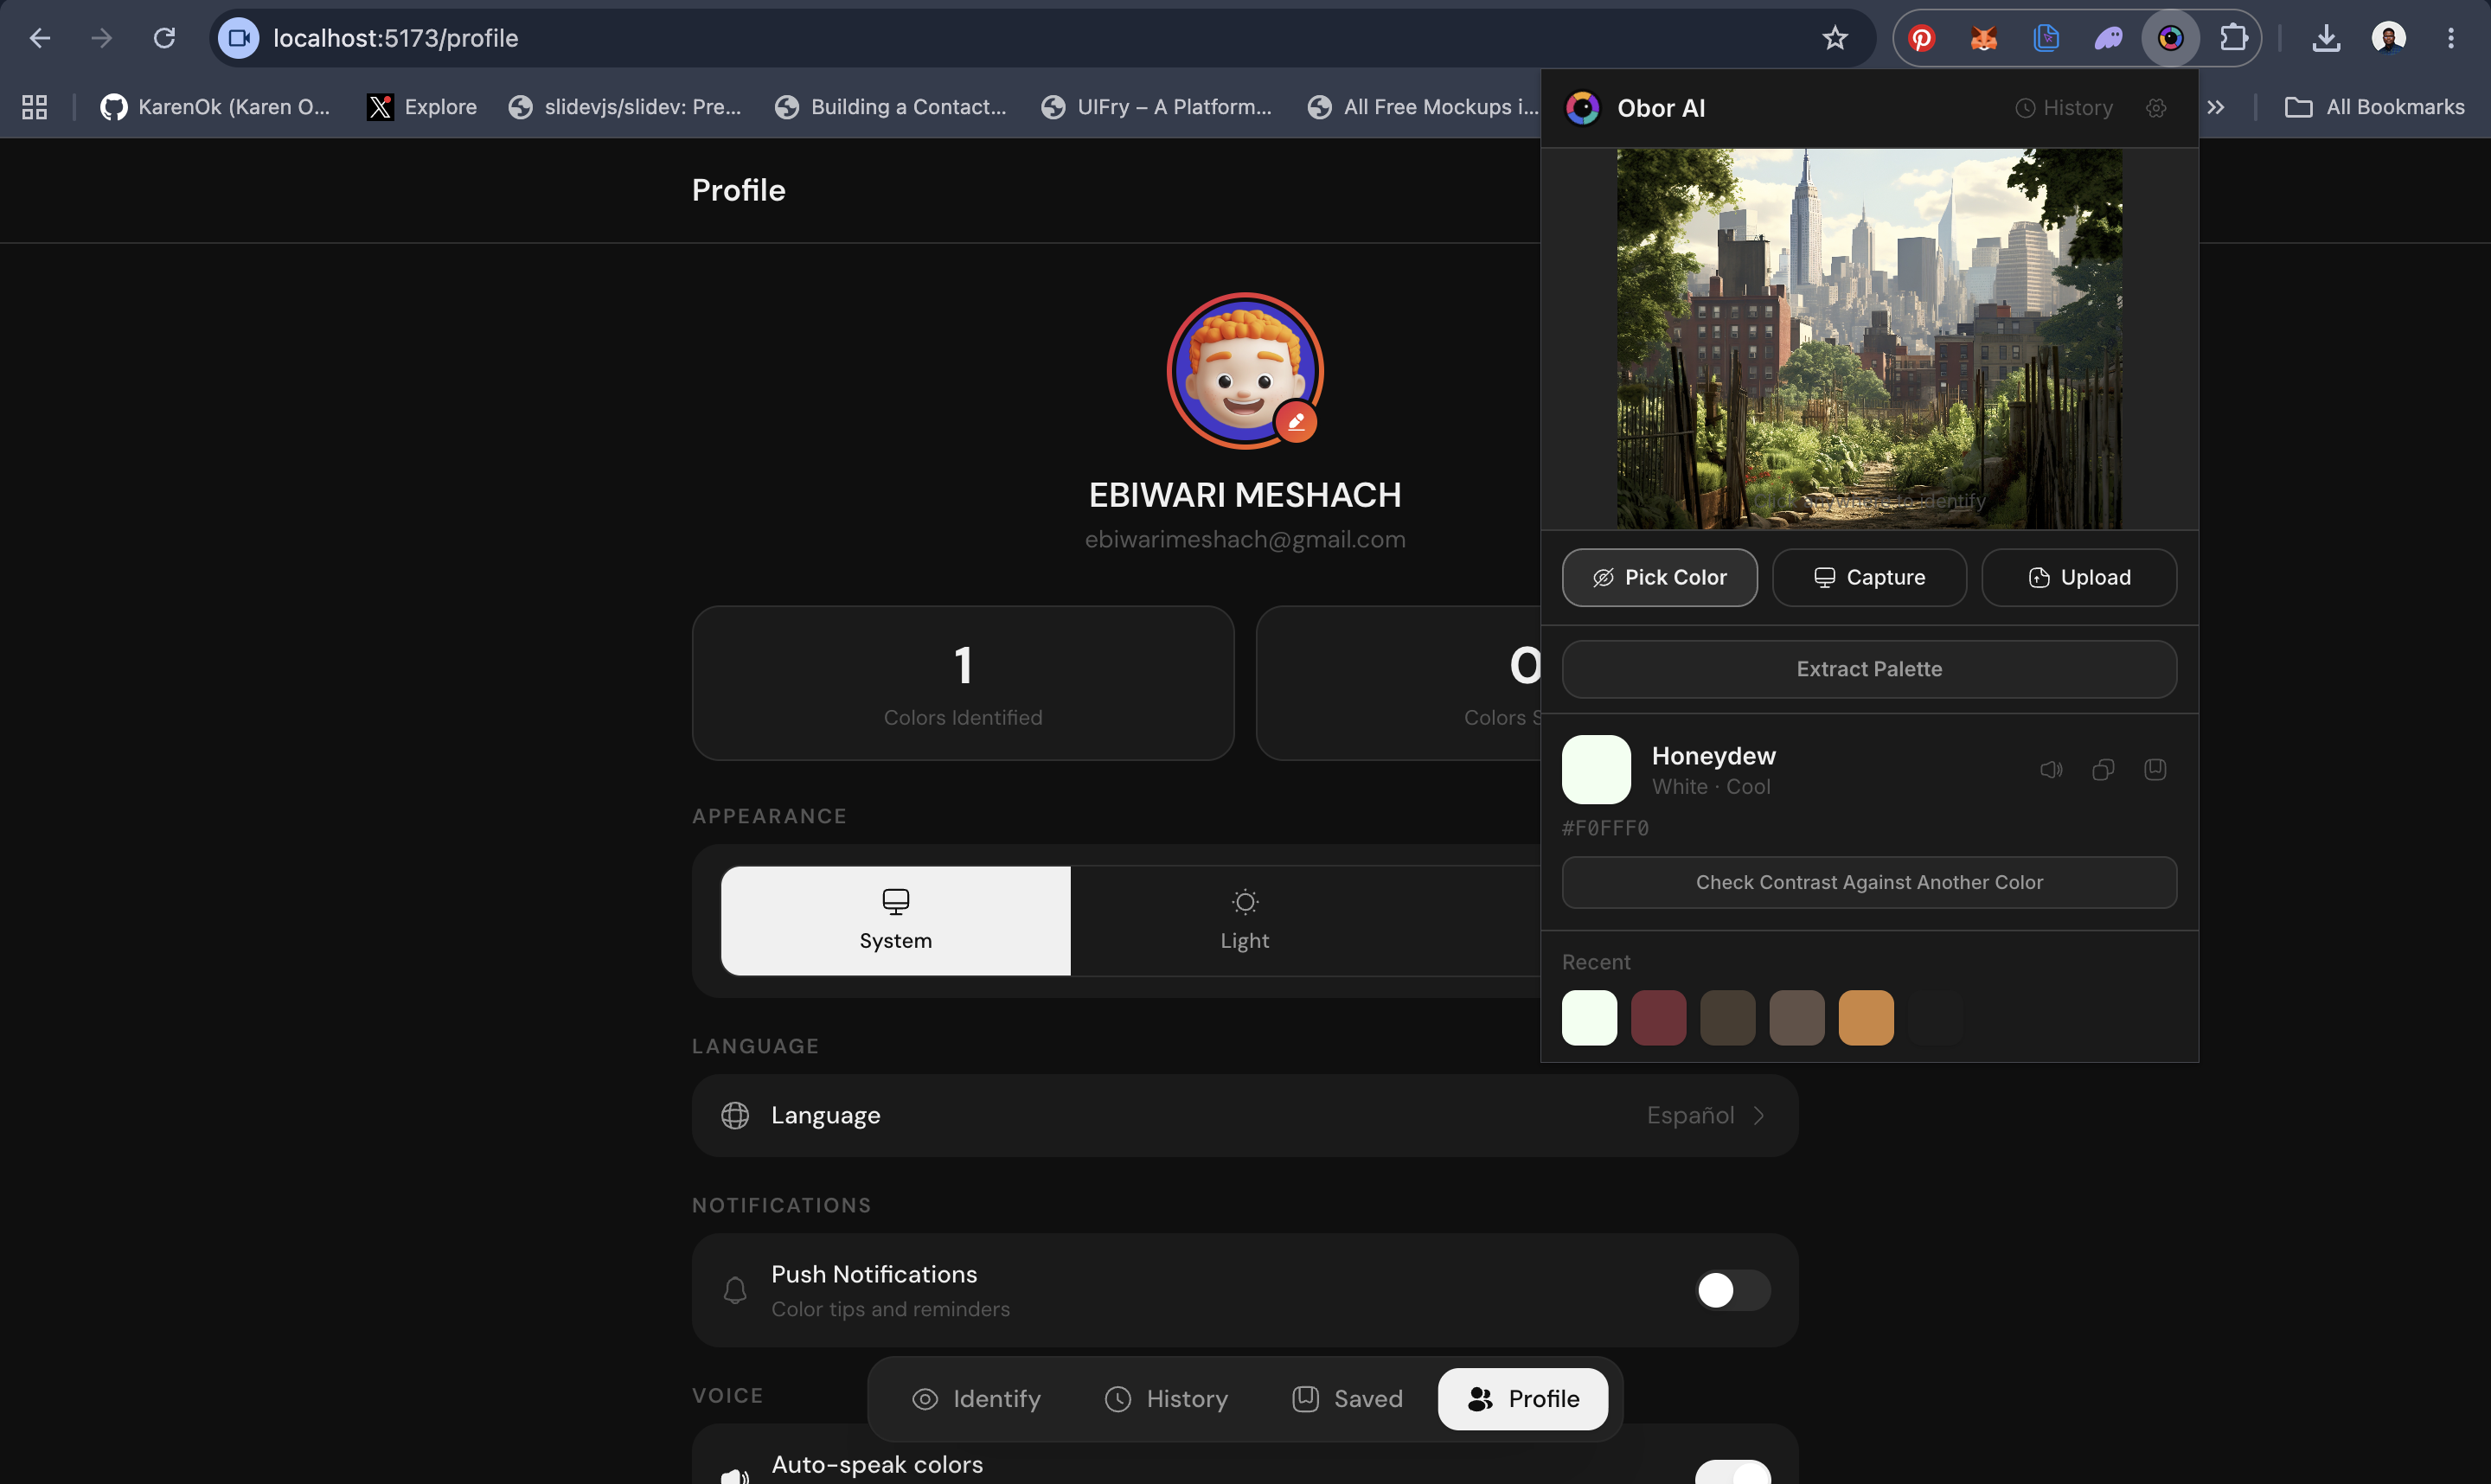The height and width of the screenshot is (1484, 2491).
Task: Click the Capture button
Action: pos(1869,578)
